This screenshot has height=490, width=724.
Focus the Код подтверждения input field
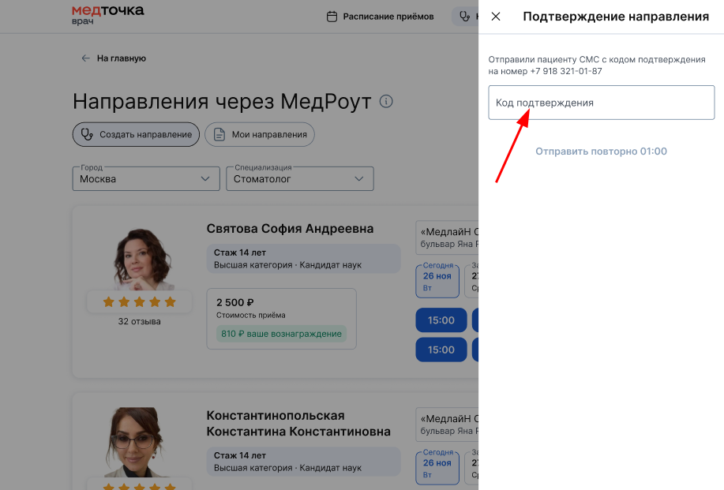point(601,103)
